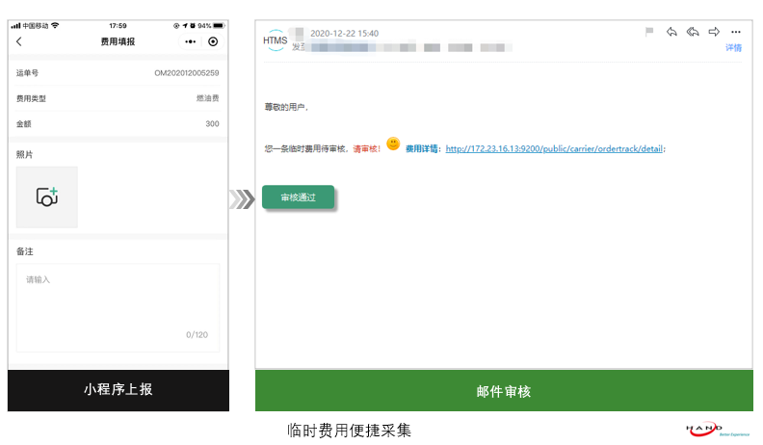The width and height of the screenshot is (763, 445).
Task: Select the 费用类型 fuel fee field
Action: [x=207, y=98]
